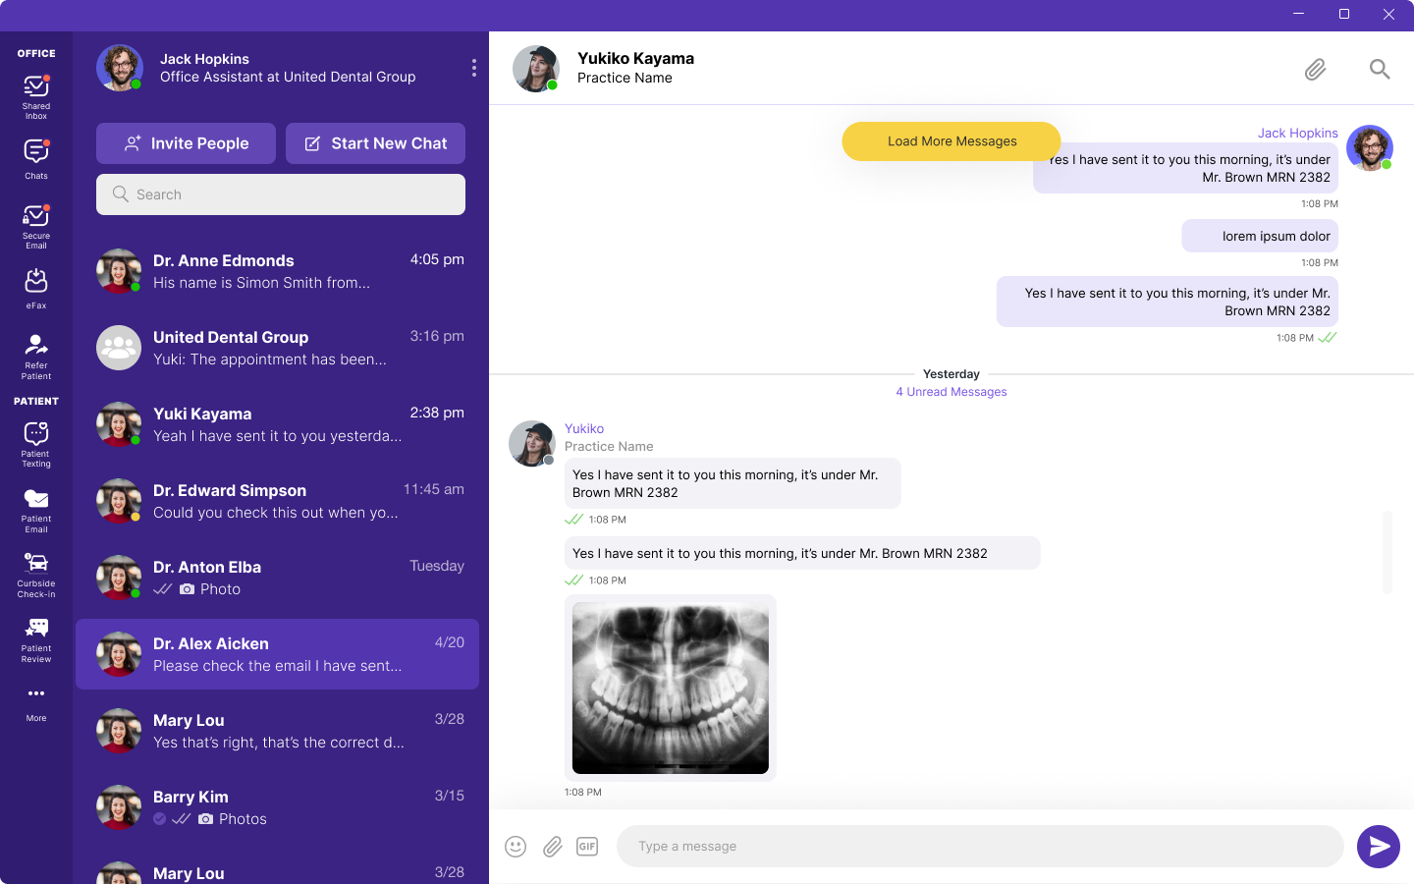Viewport: 1414px width, 884px height.
Task: Search within the conversation
Action: (1380, 69)
